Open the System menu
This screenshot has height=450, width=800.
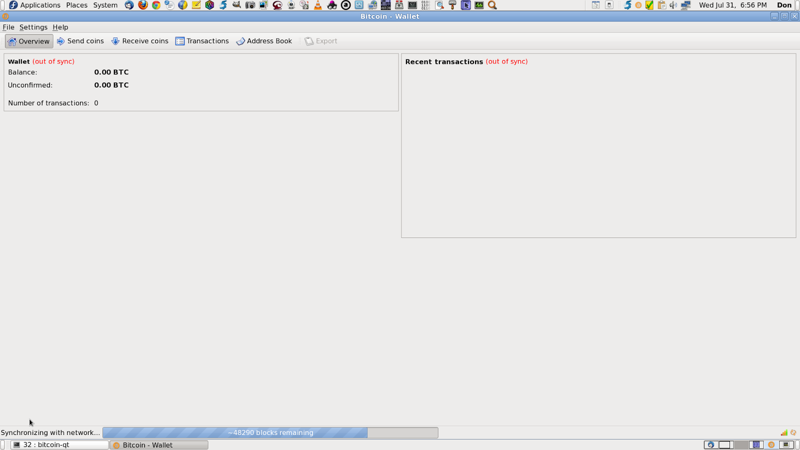(105, 5)
